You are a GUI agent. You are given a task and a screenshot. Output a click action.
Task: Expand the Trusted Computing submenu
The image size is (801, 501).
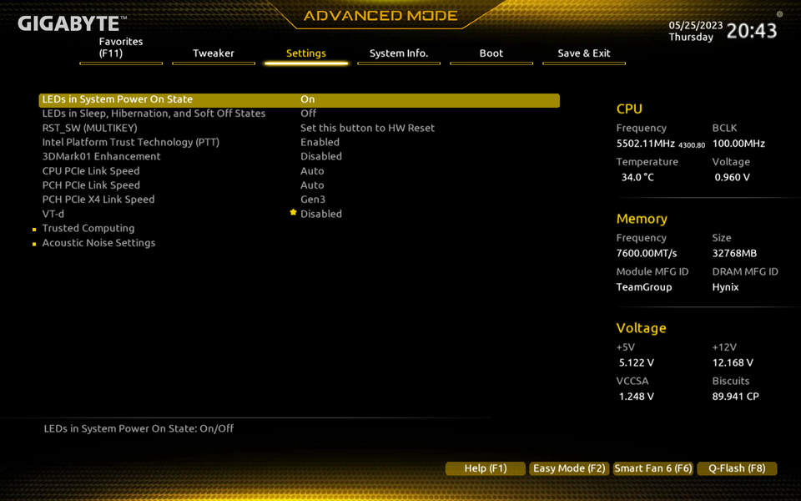click(88, 229)
